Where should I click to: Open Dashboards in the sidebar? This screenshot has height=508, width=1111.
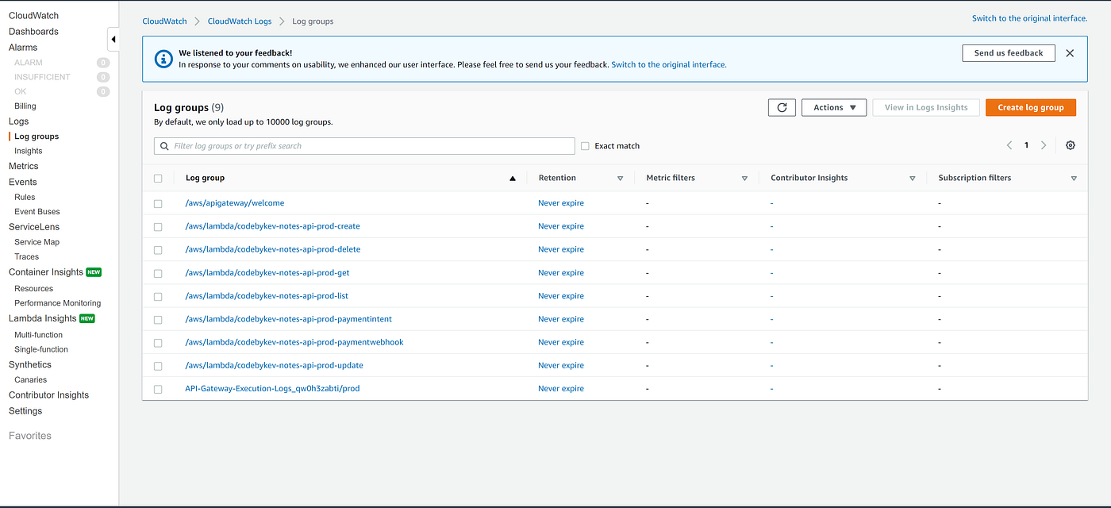tap(33, 32)
